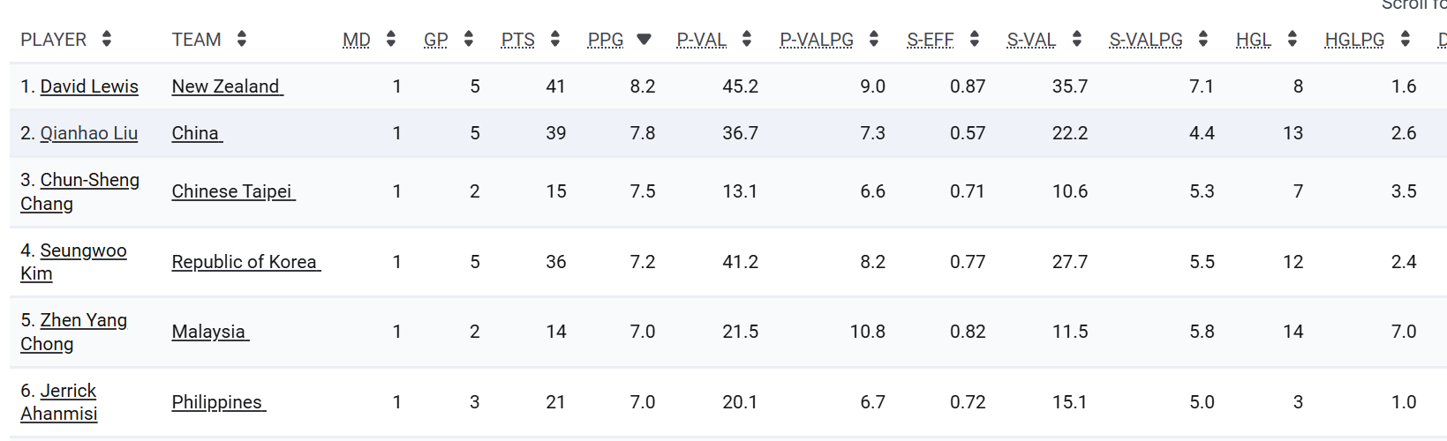Sort by S-EFF using its arrows
Screen dimensions: 1447x441
(x=975, y=39)
